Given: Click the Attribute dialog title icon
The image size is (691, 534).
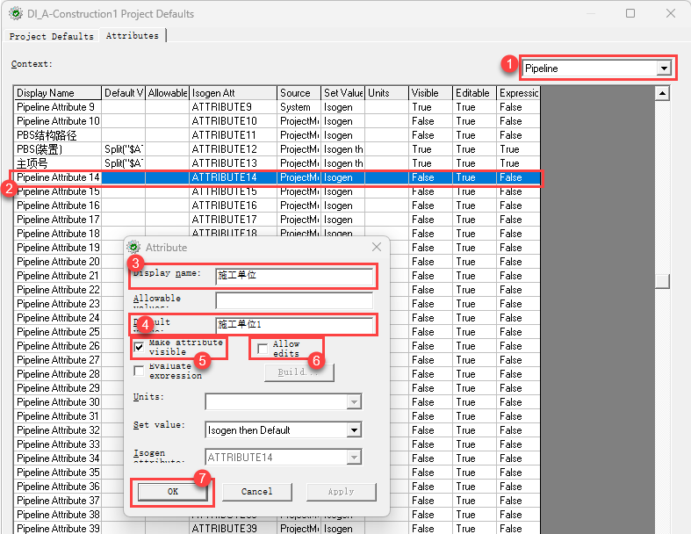Looking at the screenshot, I should [x=135, y=248].
